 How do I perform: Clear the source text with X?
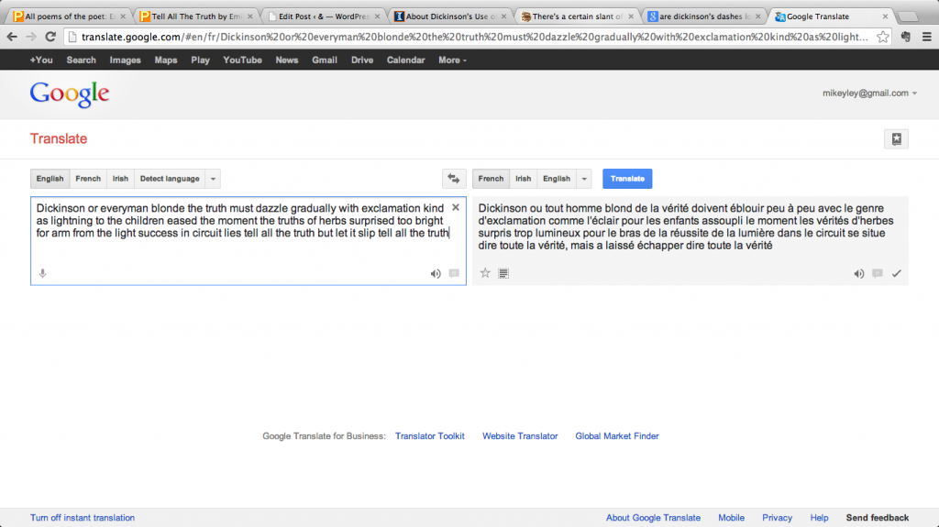click(456, 207)
